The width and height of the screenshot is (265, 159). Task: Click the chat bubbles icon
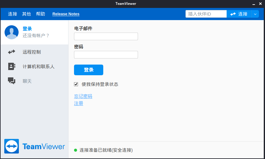tap(12, 81)
